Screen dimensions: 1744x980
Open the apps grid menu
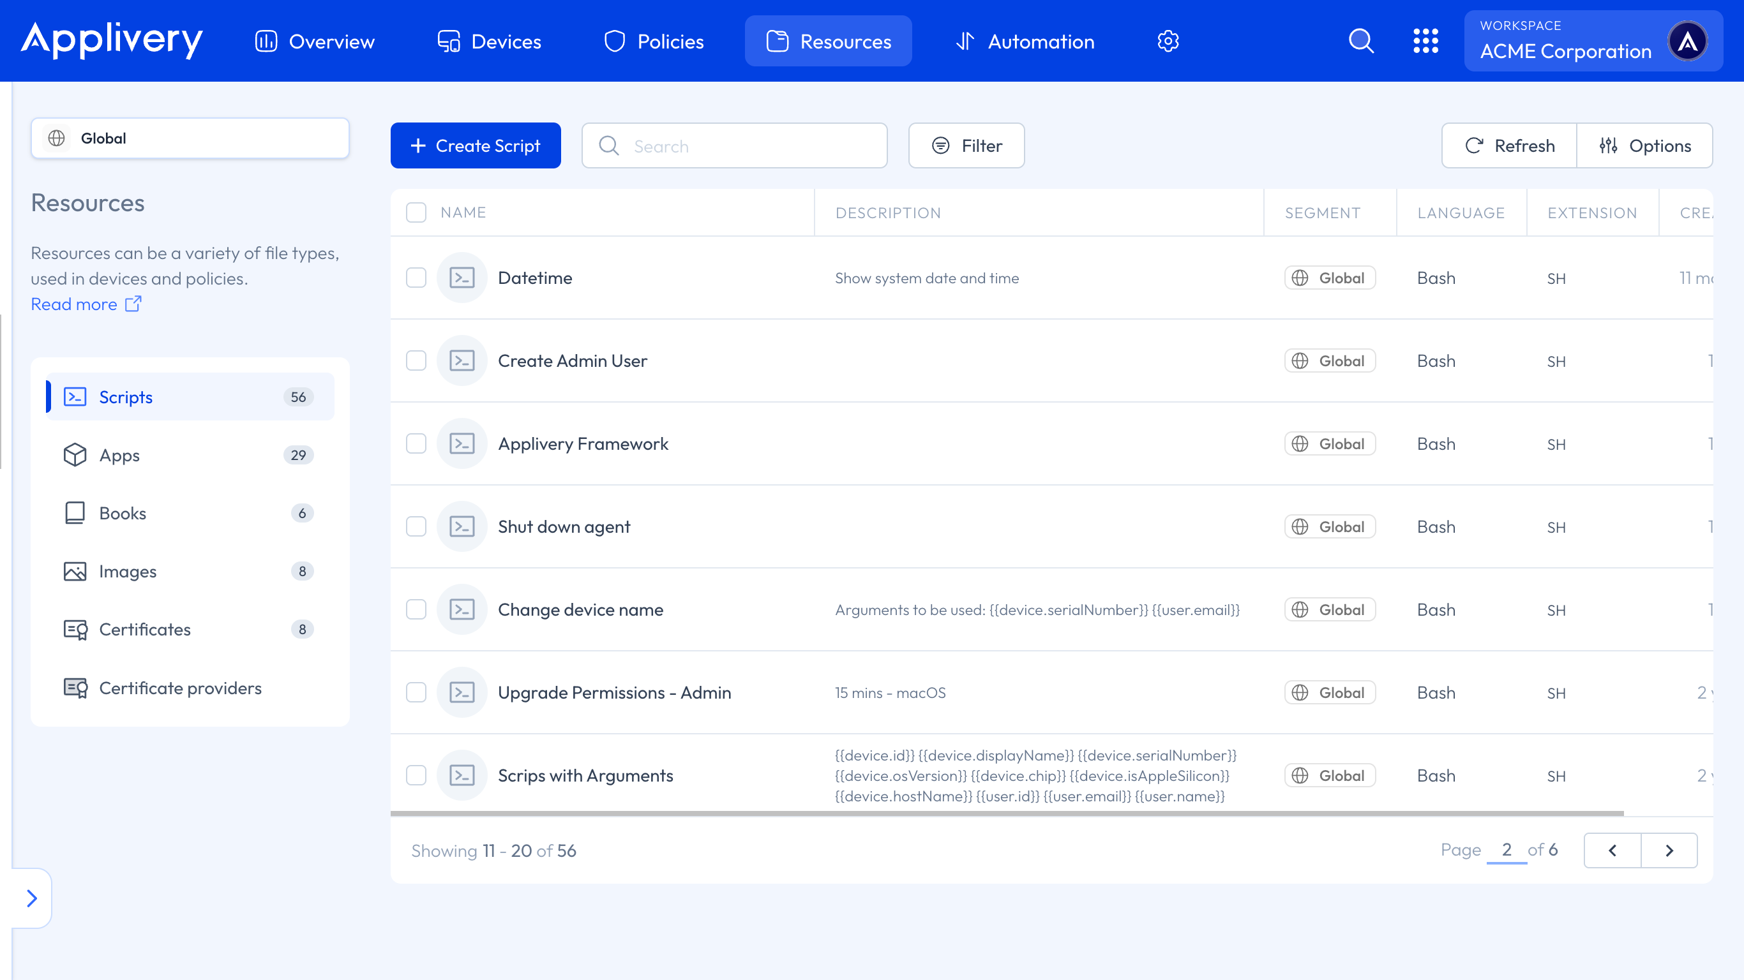click(1427, 41)
